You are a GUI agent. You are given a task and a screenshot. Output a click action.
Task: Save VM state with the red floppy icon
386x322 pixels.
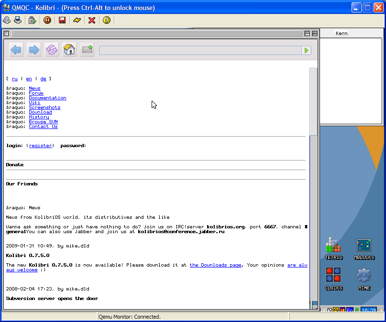[x=62, y=20]
